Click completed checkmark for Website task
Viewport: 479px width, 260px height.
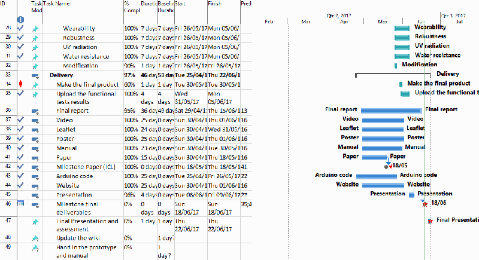coord(22,185)
